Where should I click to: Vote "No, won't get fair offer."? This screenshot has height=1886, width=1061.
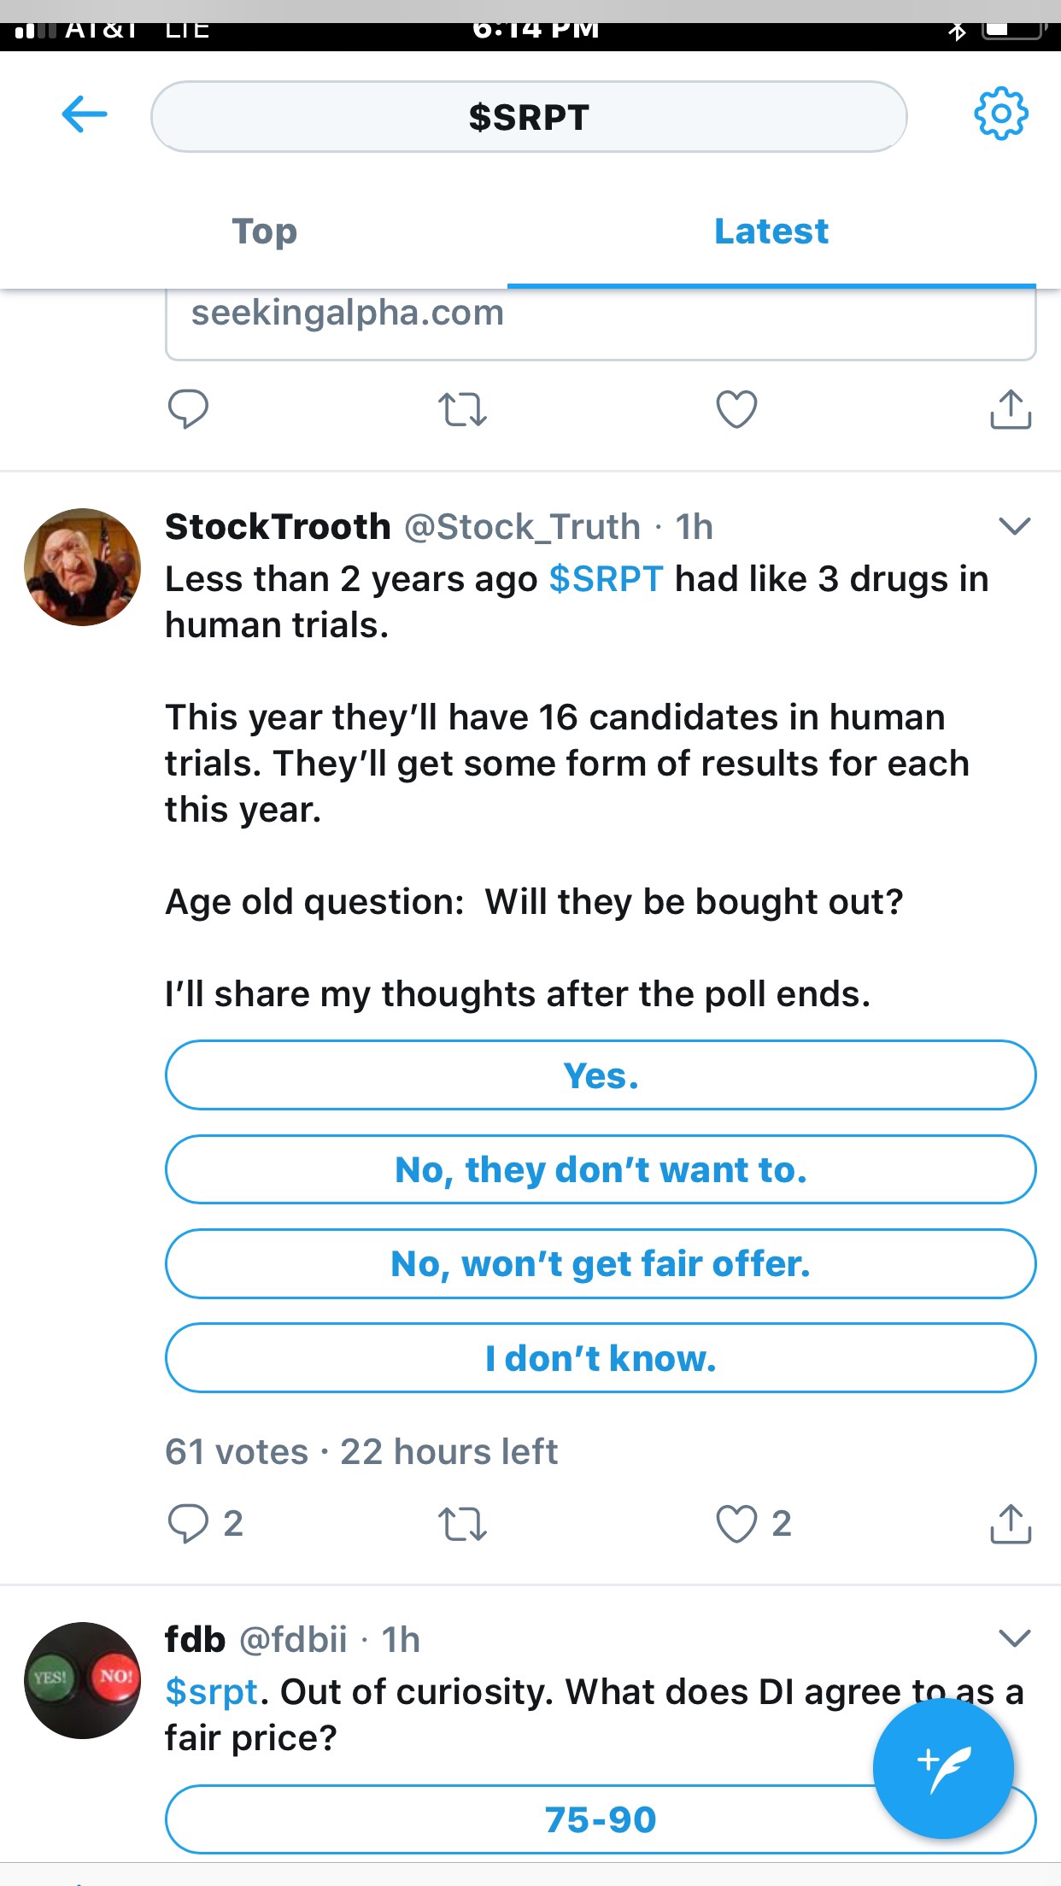(601, 1263)
